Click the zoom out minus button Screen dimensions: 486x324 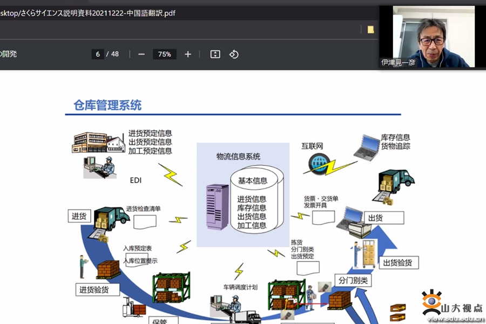point(141,54)
